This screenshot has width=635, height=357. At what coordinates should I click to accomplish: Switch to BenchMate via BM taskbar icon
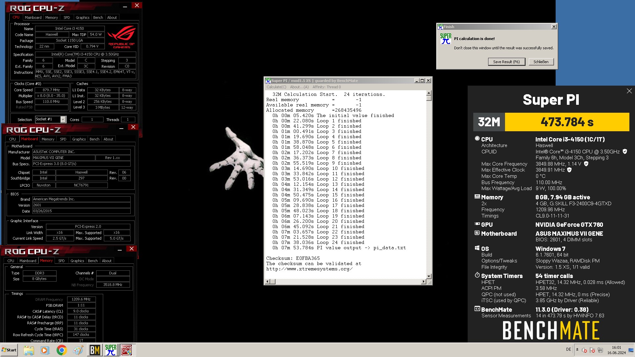click(x=95, y=350)
